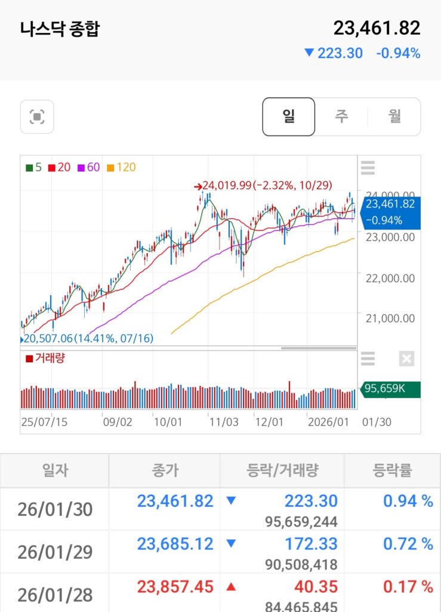The image size is (441, 612).
Task: Click the 24,019.99 high price marker
Action: pos(266,185)
